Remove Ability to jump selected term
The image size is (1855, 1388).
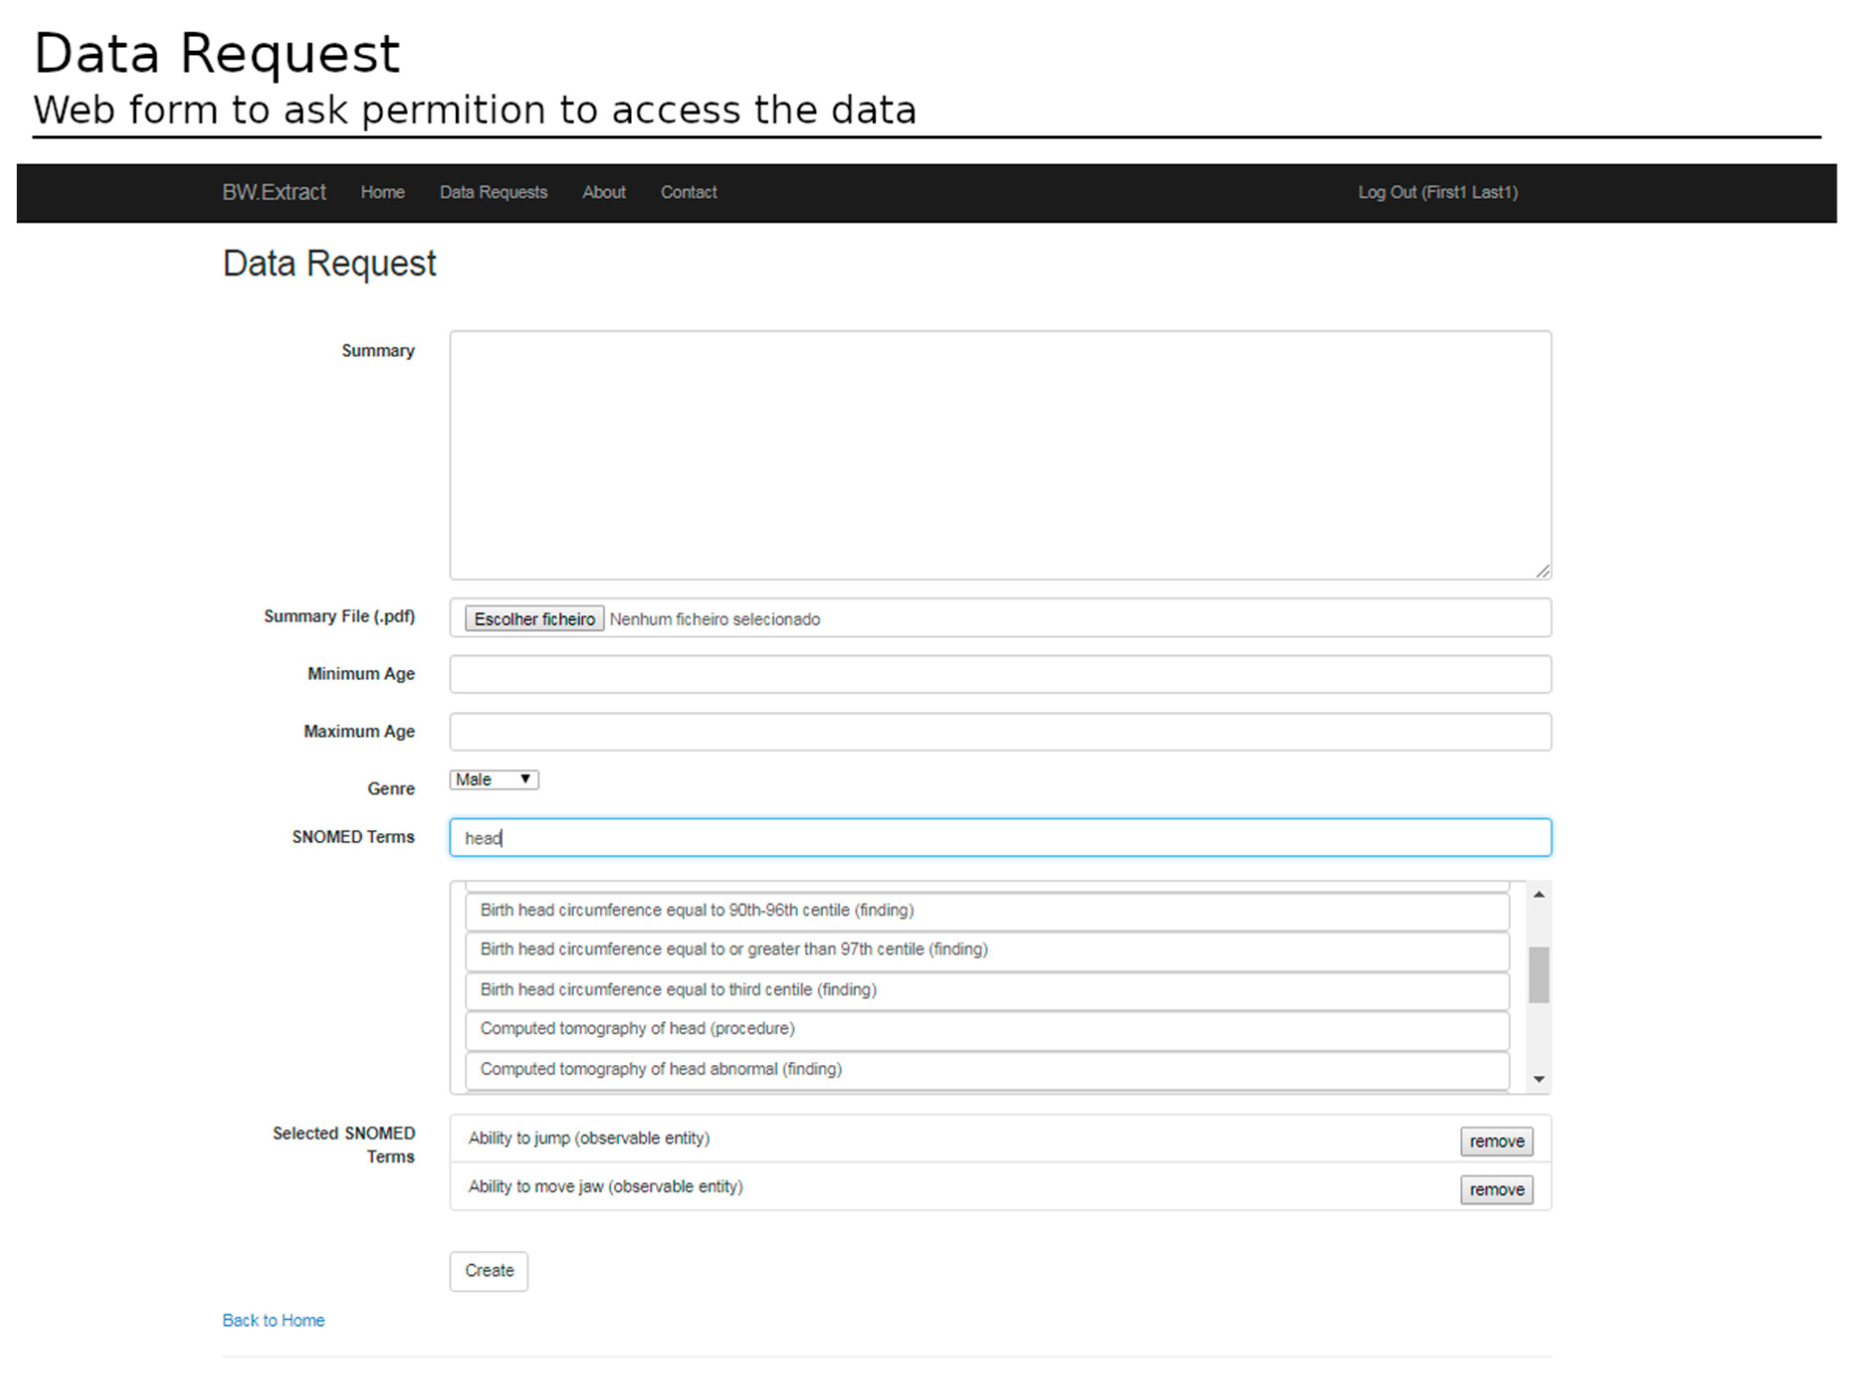coord(1496,1141)
